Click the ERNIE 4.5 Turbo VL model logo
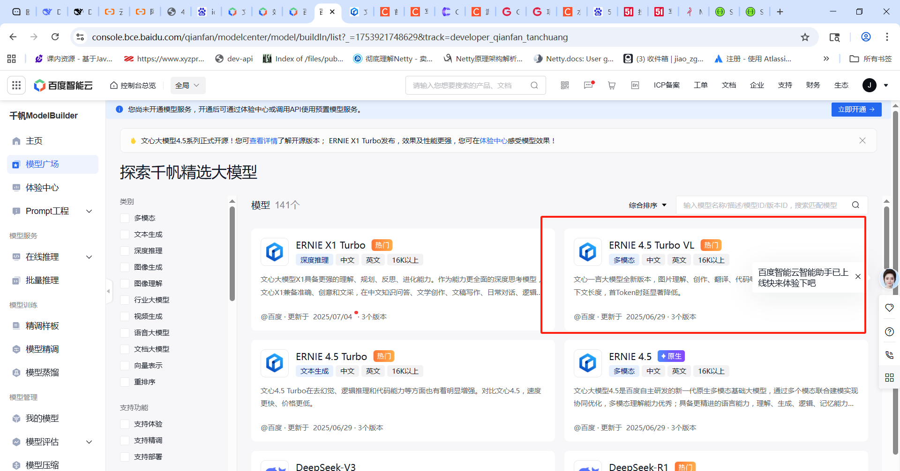900x471 pixels. [588, 252]
